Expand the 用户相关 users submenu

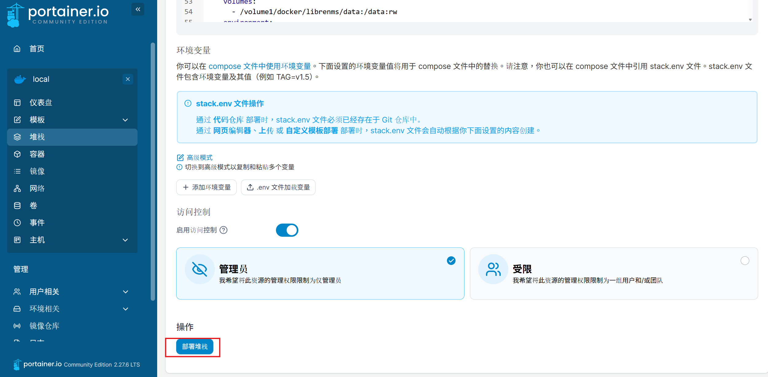tap(125, 292)
